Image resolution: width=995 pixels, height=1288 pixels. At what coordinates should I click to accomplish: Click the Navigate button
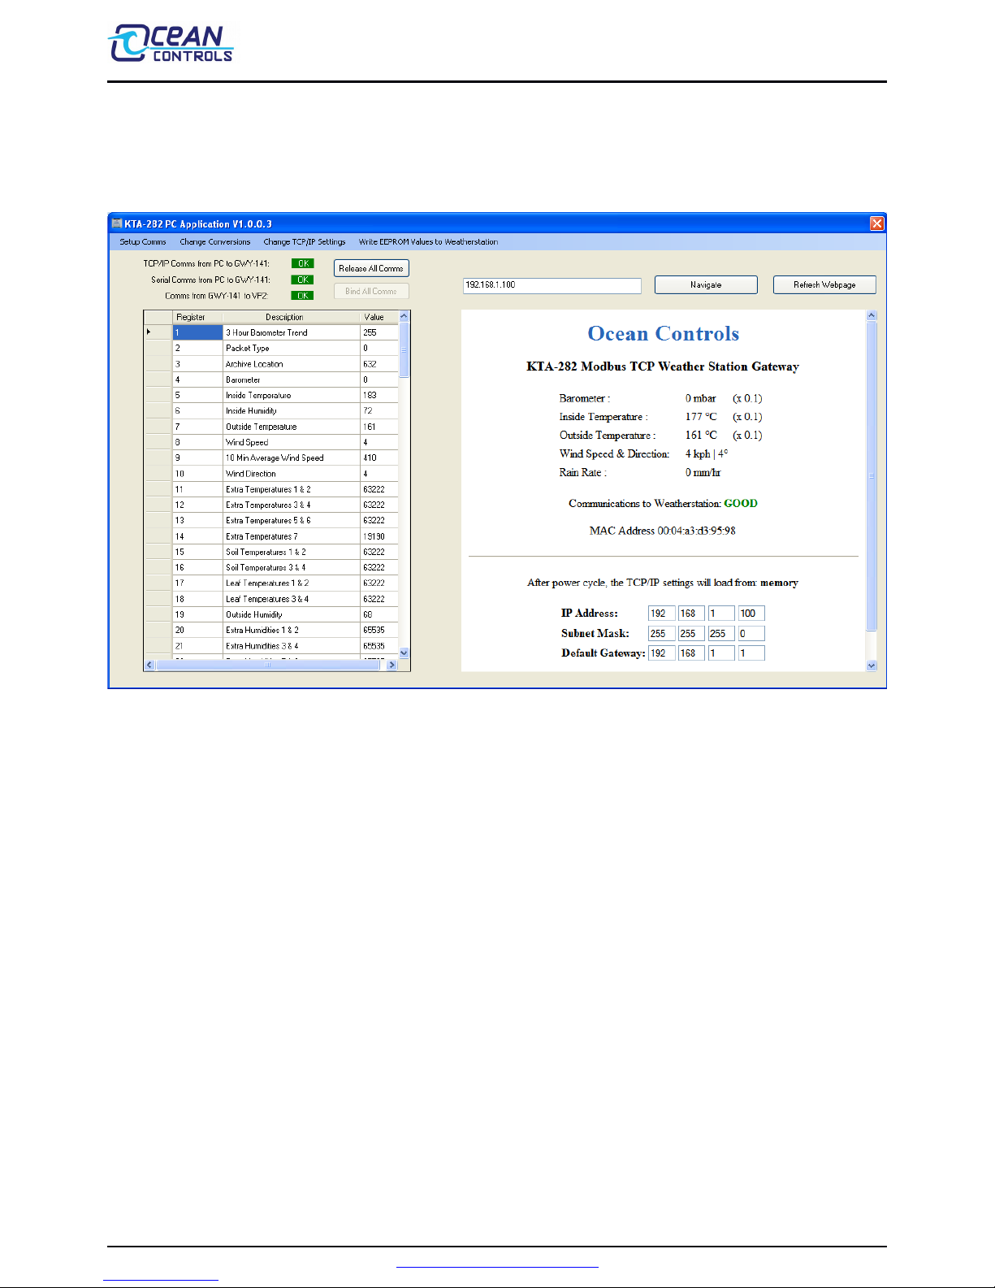[706, 285]
